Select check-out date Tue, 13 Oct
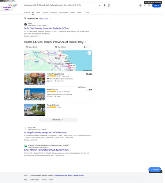This screenshot has height=183, width=165. click(68, 47)
